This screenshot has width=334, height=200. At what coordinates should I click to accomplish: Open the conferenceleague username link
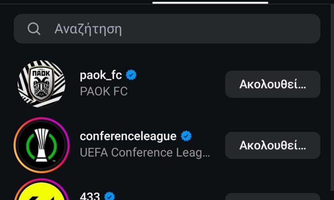(128, 136)
